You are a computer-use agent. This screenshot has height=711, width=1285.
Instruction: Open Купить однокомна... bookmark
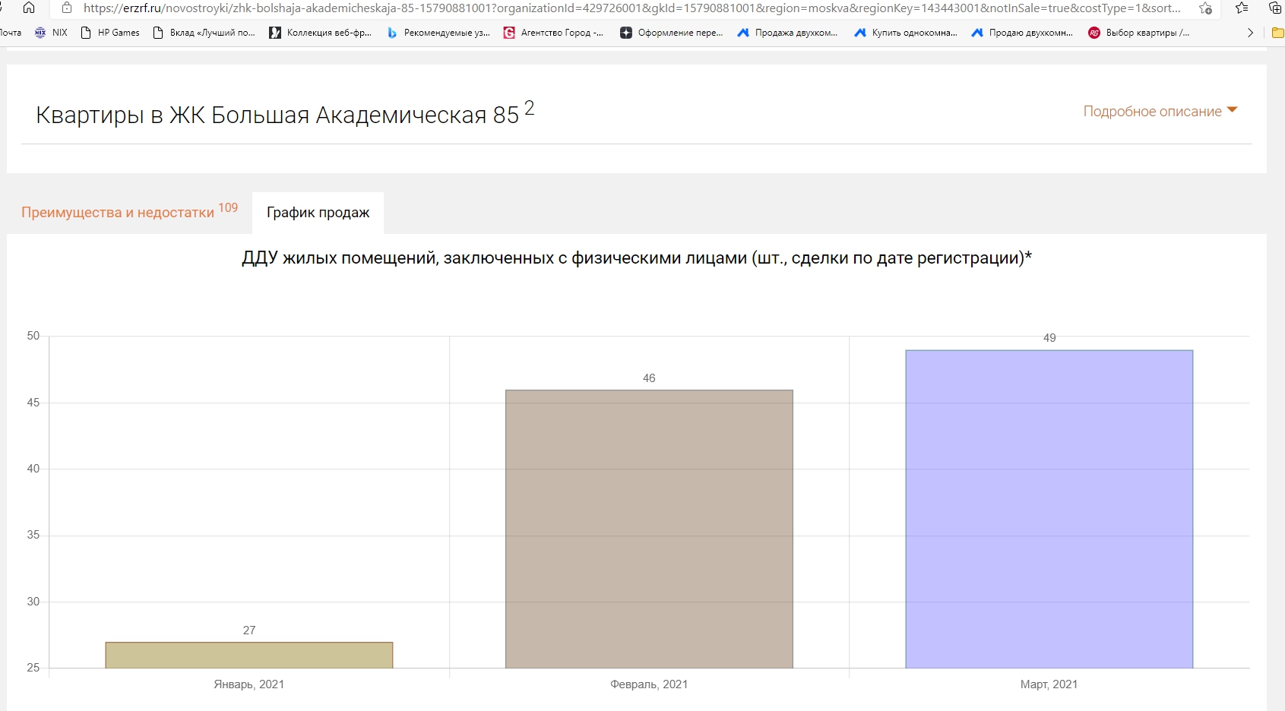906,33
